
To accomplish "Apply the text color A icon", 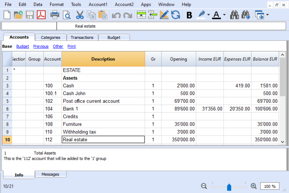I will coord(216,15).
